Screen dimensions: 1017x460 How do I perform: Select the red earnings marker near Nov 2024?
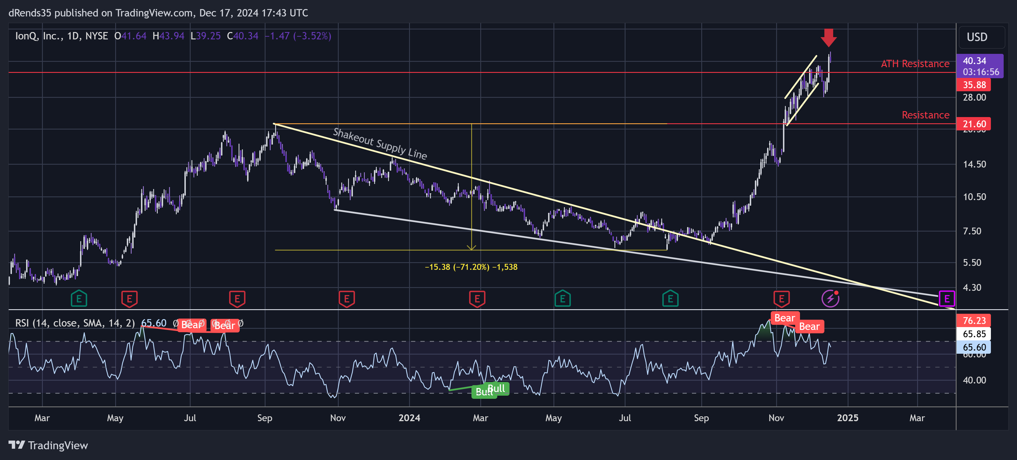tap(781, 299)
